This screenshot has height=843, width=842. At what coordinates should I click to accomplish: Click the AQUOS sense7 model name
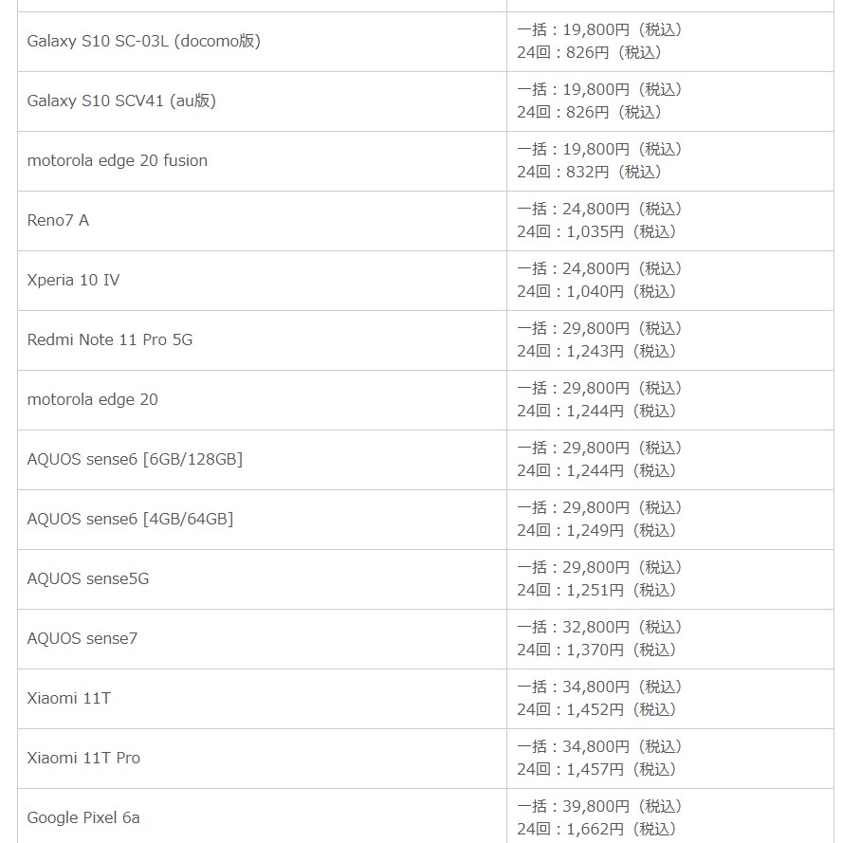point(82,638)
